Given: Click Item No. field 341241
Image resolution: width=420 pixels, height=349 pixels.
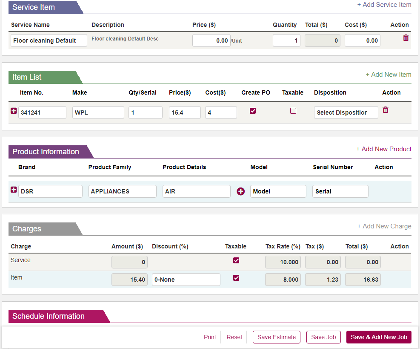Looking at the screenshot, I should coord(42,112).
